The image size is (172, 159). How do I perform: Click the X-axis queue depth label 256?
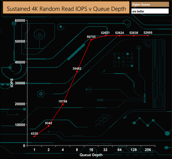pyautogui.click(x=148, y=150)
